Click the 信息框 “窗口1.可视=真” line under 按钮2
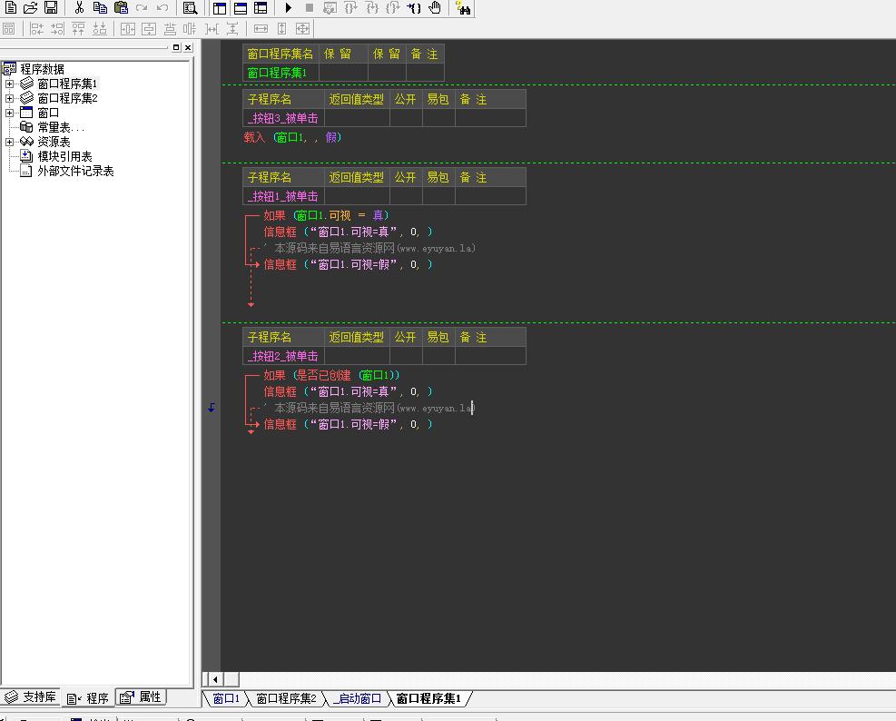This screenshot has width=896, height=721. pos(348,391)
